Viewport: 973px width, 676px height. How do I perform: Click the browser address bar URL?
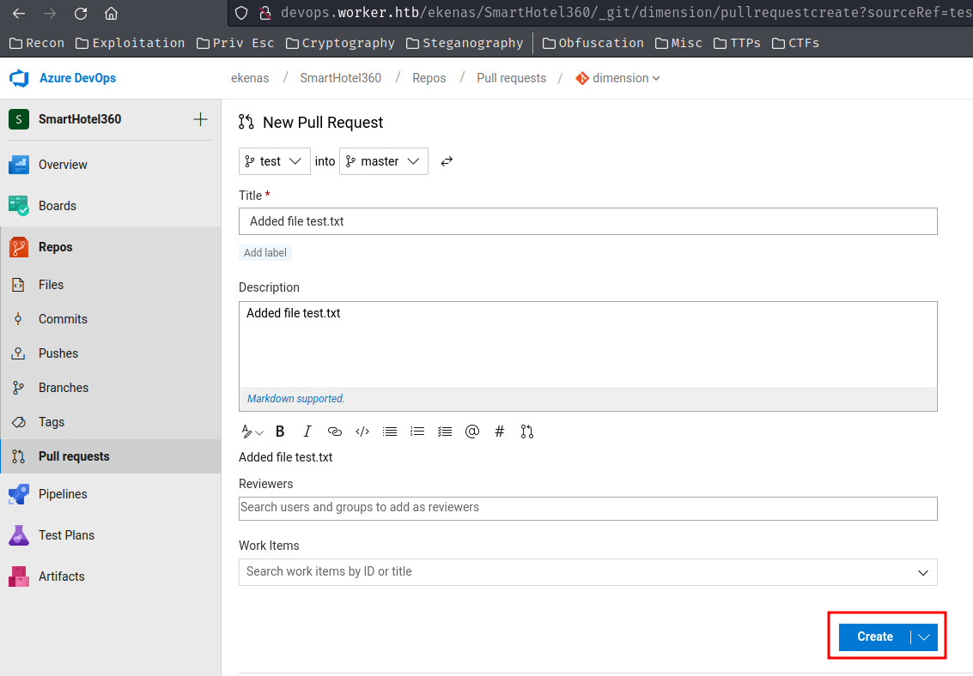pos(626,13)
